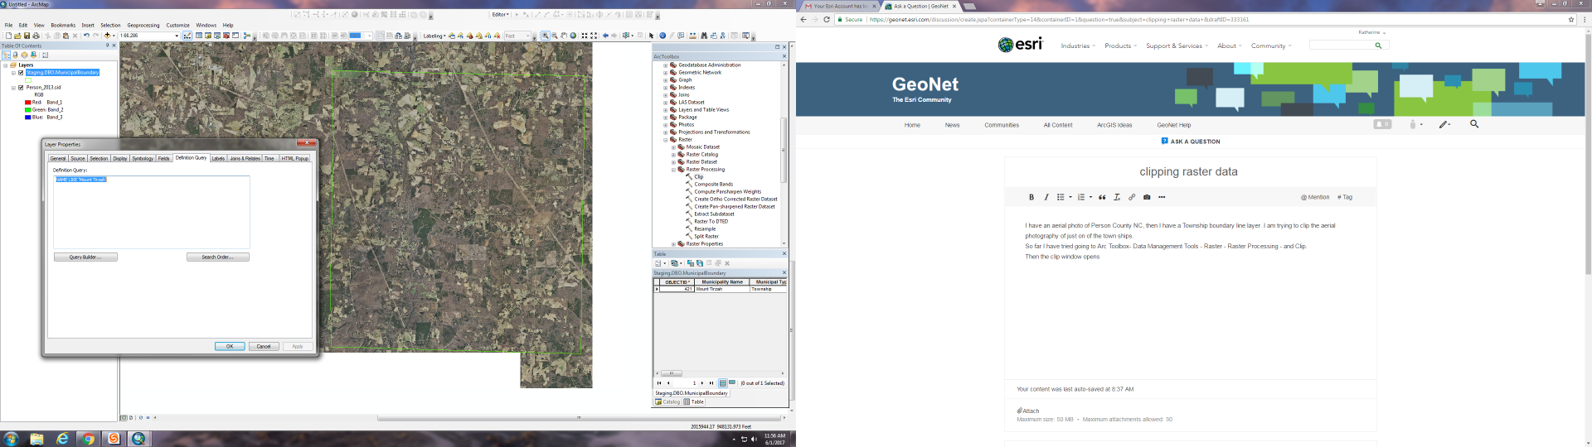1592x447 pixels.
Task: Open Table Options menu icon in Table window
Action: point(660,263)
